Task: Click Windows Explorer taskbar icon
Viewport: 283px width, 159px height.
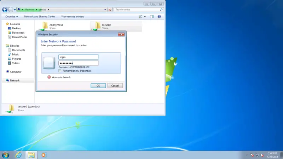Action: click(31, 155)
